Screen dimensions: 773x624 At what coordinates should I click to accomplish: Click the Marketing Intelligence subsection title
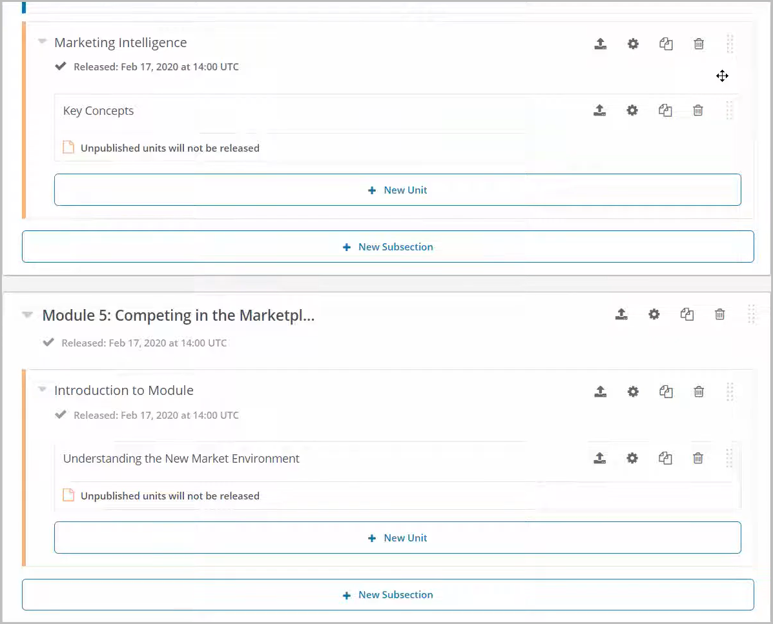(x=121, y=43)
